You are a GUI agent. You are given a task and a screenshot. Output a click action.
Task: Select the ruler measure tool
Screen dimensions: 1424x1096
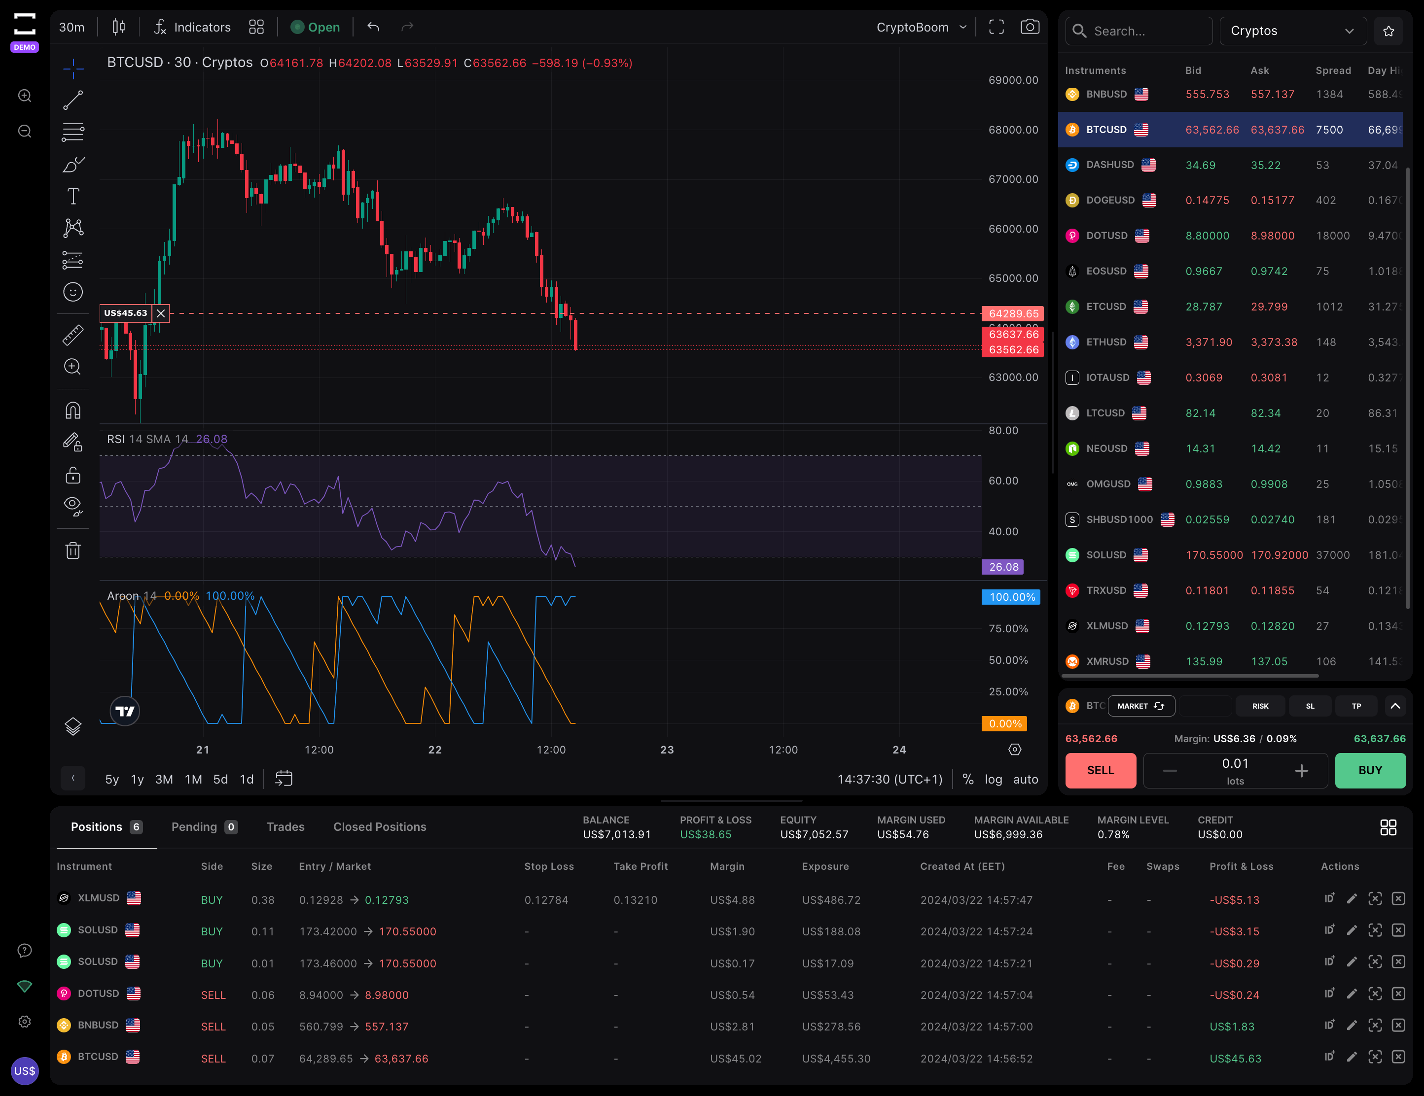tap(72, 334)
